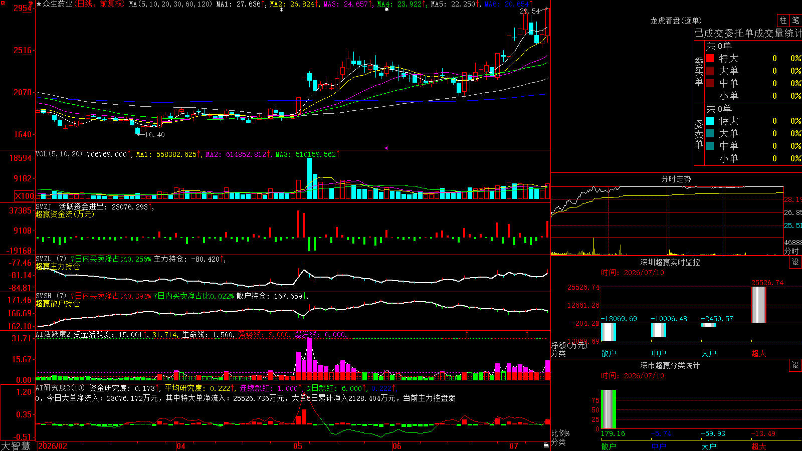Click the 超赢散户持仓 label
The height and width of the screenshot is (451, 802).
point(58,303)
